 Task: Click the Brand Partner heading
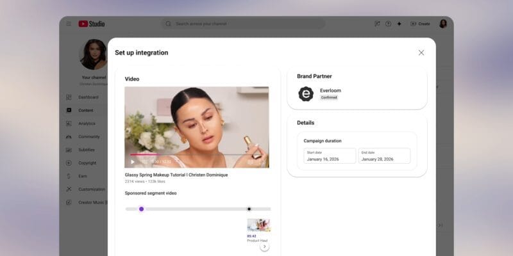(314, 76)
